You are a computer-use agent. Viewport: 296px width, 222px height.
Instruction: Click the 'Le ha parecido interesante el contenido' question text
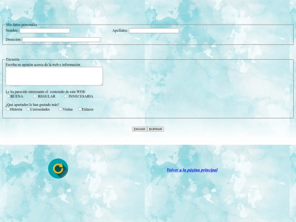tap(45, 92)
